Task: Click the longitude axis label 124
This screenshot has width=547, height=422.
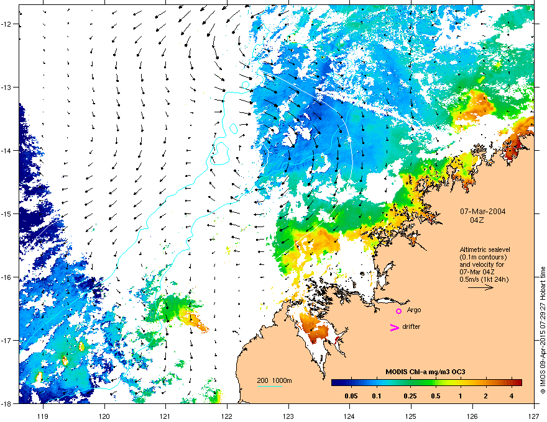Action: coord(349,416)
